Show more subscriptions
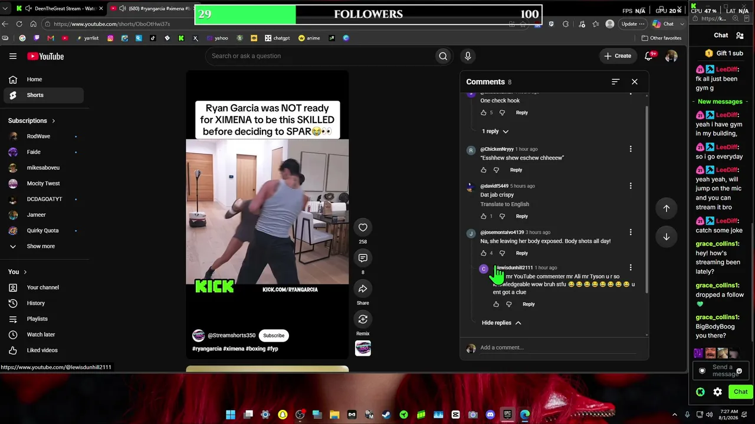755x424 pixels. [x=41, y=246]
